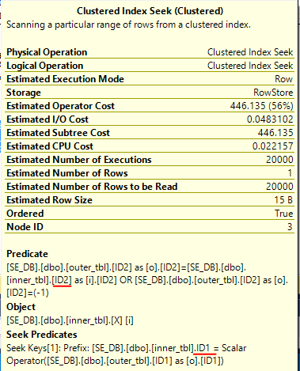
Task: Click the [ID2]=(-1) predicate ending
Action: pos(28,293)
